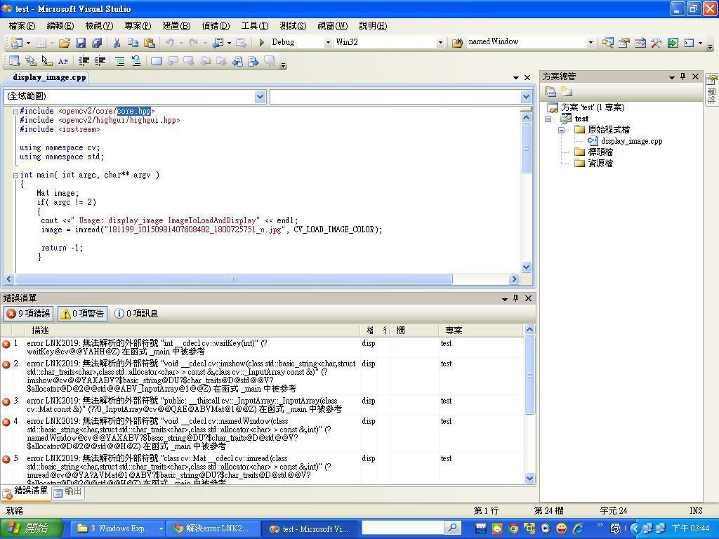Viewport: 719px width, 539px height.
Task: Click the Paste clipboard icon
Action: [x=149, y=43]
